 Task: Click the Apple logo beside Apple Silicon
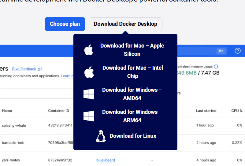pyautogui.click(x=89, y=50)
